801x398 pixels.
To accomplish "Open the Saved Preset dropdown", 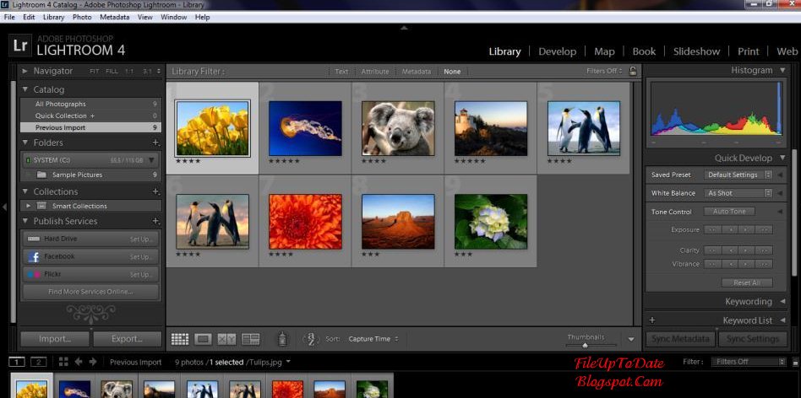I will click(738, 175).
